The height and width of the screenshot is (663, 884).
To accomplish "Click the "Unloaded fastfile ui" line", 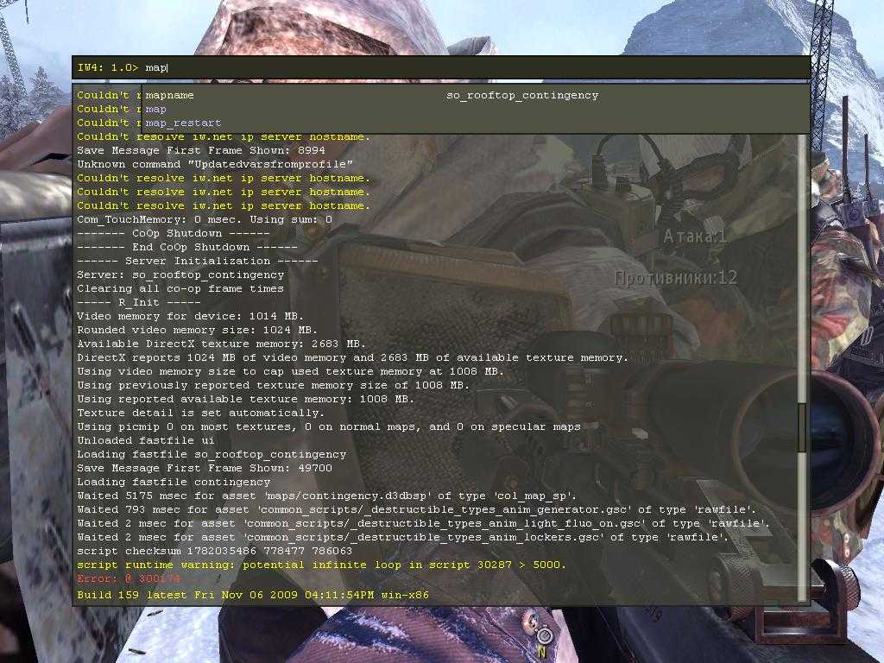I will click(145, 440).
